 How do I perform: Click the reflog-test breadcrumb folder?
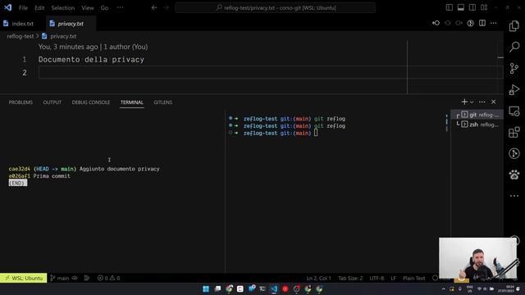[x=20, y=36]
